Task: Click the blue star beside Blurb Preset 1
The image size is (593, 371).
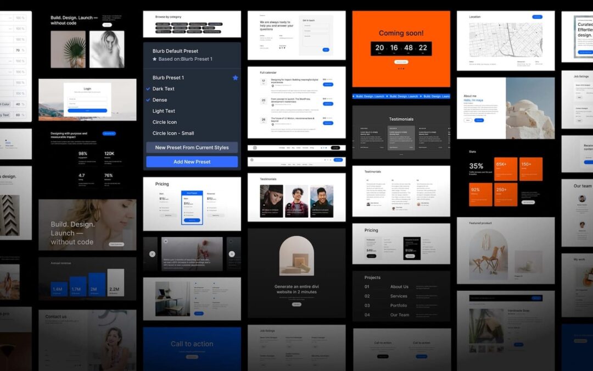Action: [x=235, y=77]
